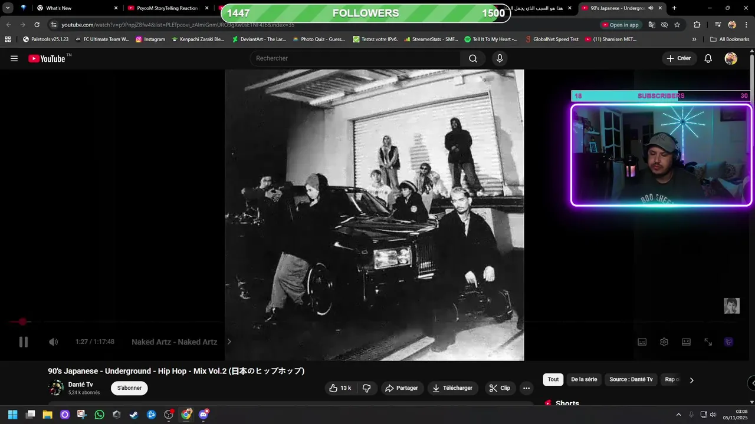Open Discord from the taskbar

[203, 415]
